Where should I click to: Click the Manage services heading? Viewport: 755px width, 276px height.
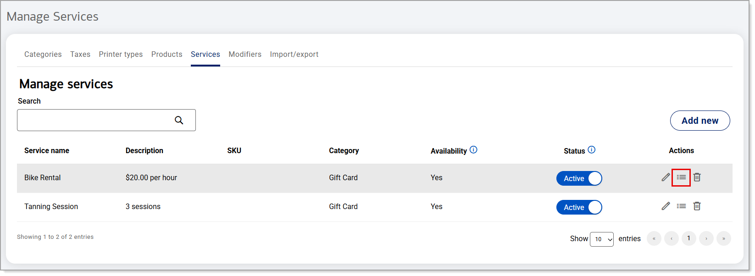pyautogui.click(x=66, y=84)
